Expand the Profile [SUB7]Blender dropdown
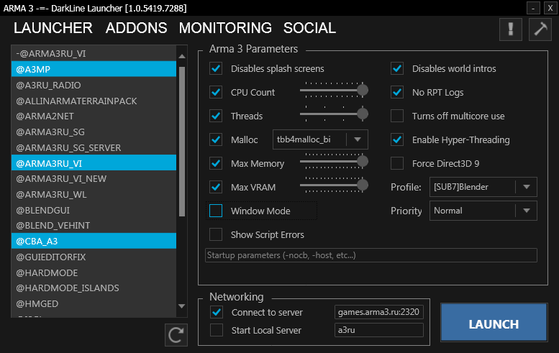Screen dimensions: 559x353 point(483,187)
